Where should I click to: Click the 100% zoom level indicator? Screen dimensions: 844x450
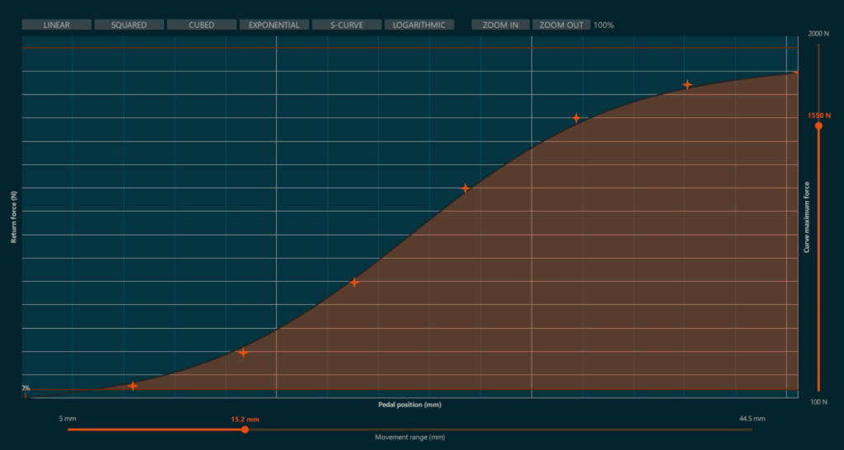pos(603,25)
